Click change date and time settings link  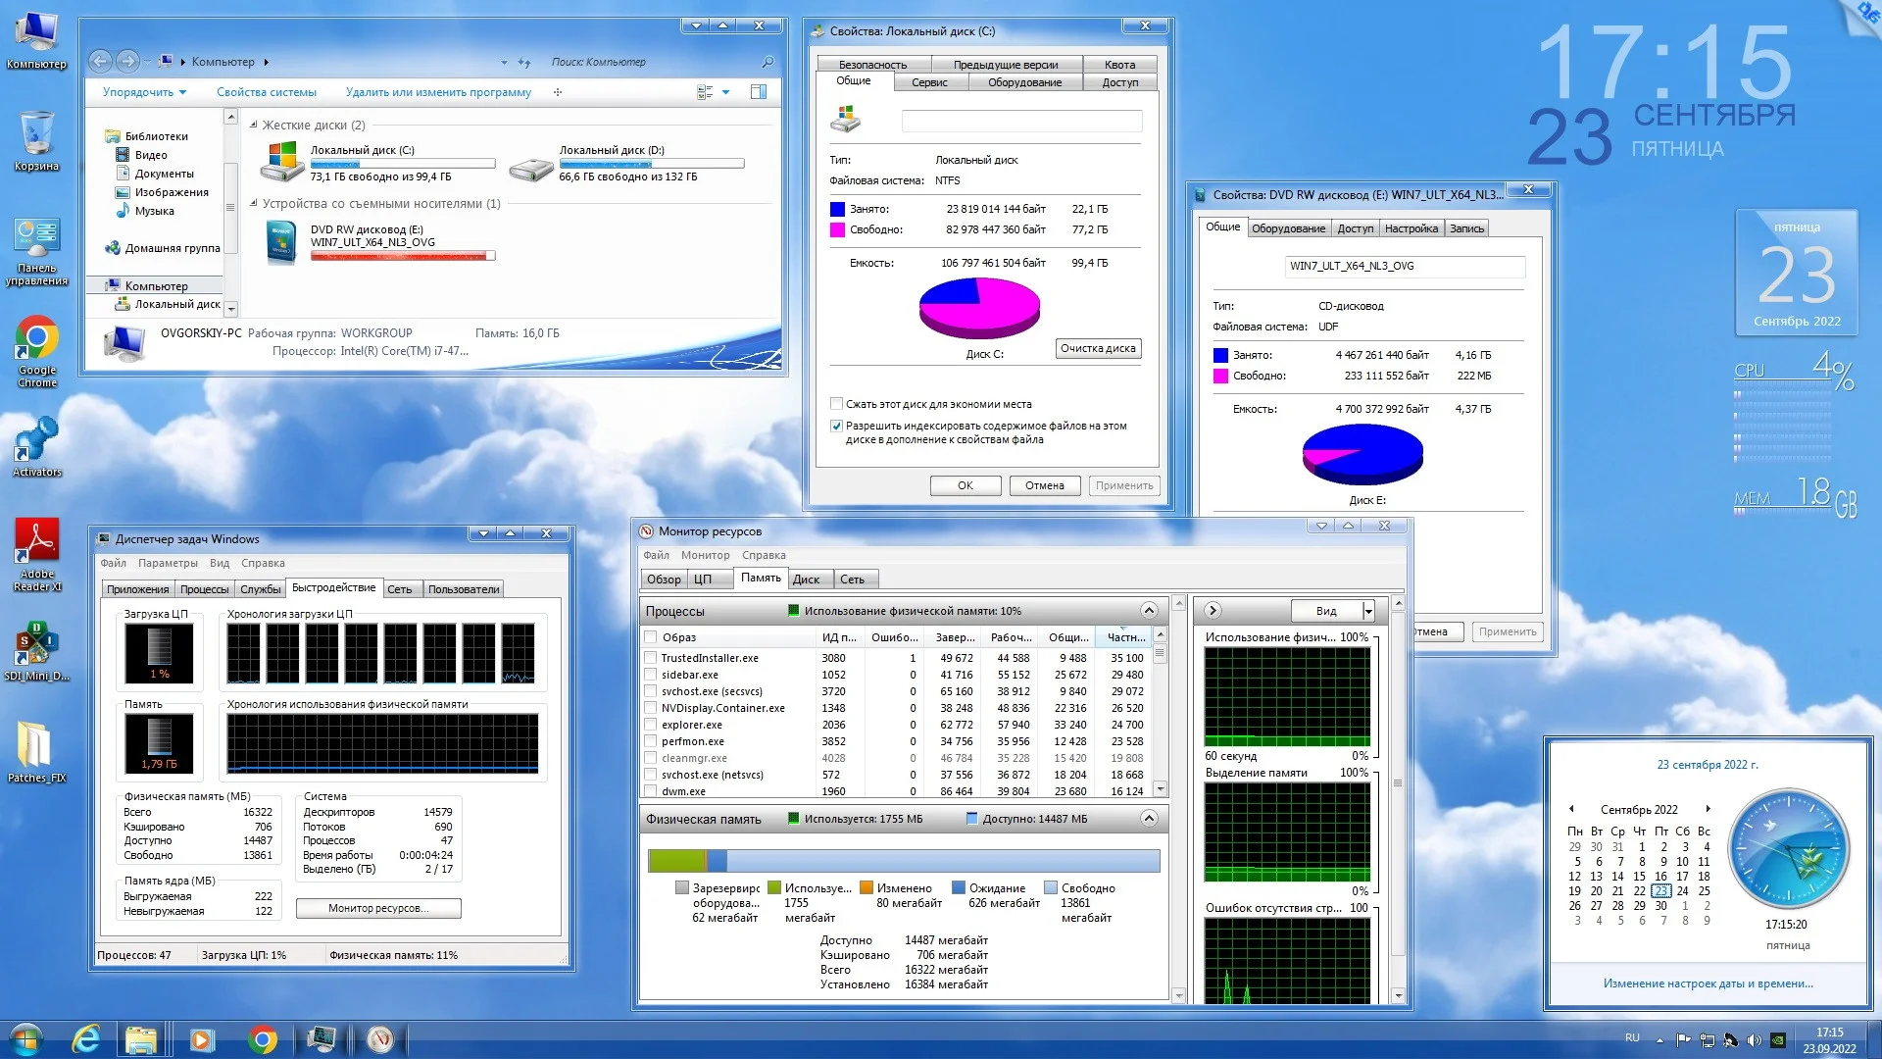pos(1708,983)
